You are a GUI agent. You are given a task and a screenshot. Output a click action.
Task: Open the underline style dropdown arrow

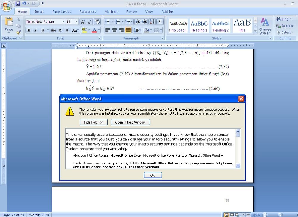(x=48, y=30)
